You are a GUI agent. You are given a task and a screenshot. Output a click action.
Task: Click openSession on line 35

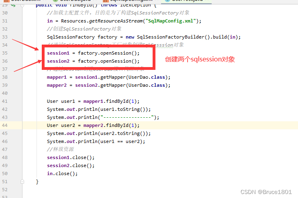[116, 53]
